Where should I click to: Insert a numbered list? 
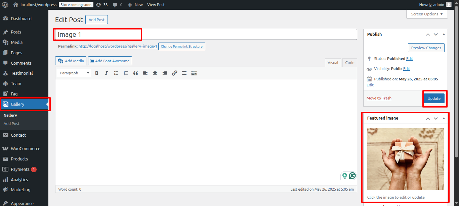[x=126, y=73]
